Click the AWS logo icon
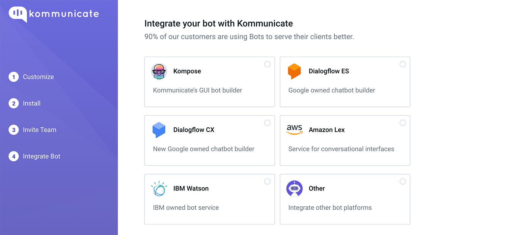 click(x=294, y=129)
